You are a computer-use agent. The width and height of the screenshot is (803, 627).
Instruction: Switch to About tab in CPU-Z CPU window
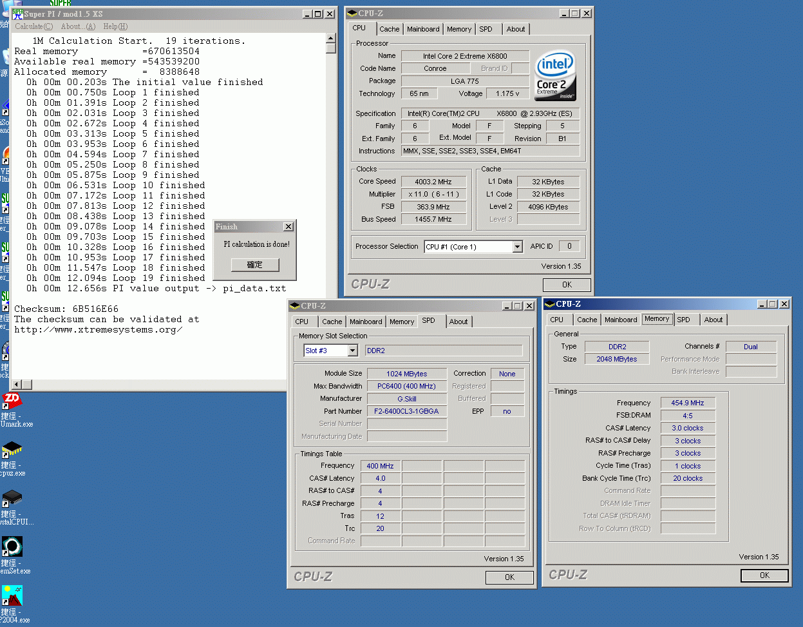516,29
